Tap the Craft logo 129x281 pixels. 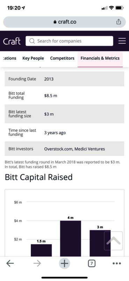tap(12, 41)
